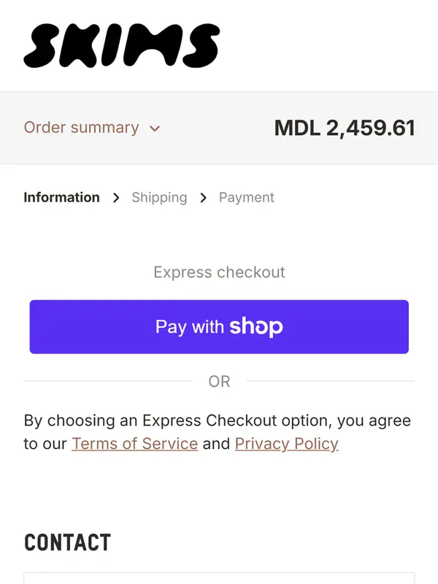Click the chevron beside Order summary
The height and width of the screenshot is (584, 438).
pos(155,128)
